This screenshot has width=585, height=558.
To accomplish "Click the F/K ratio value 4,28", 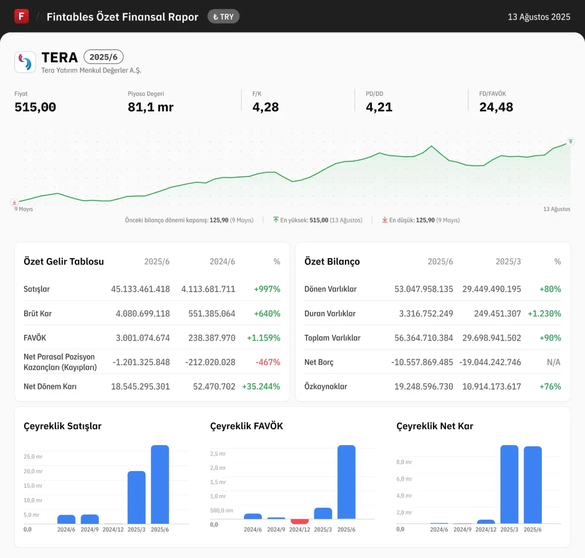I will (x=266, y=107).
